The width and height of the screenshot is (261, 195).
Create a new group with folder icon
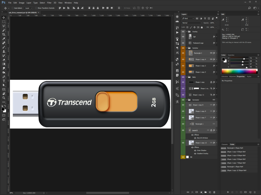point(206,192)
